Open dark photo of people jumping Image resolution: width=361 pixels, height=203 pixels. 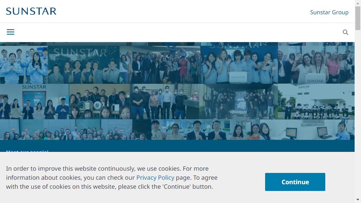(238, 101)
